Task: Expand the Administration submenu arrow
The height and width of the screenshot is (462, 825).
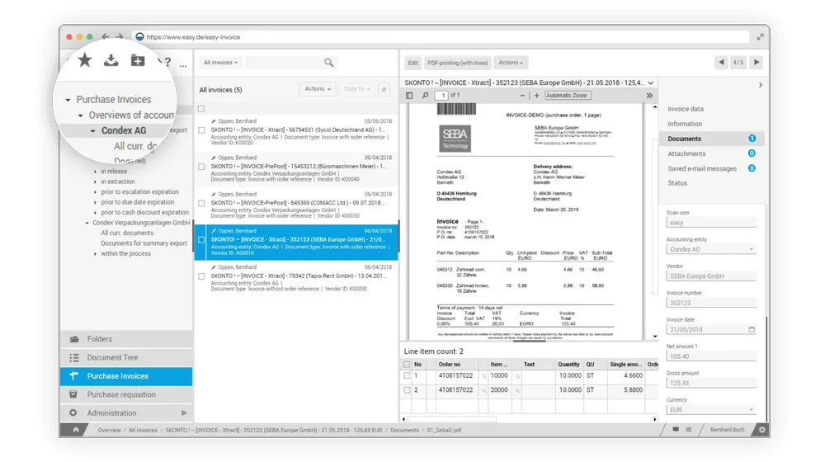Action: [x=184, y=413]
